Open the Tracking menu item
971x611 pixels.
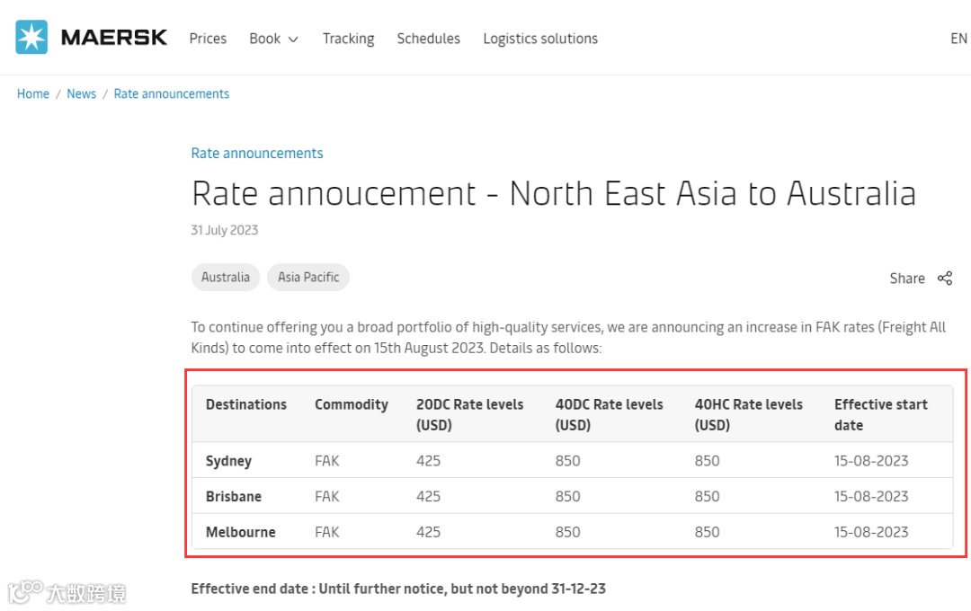(348, 39)
